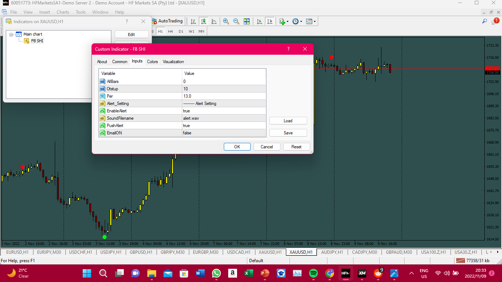Toggle the auto scroll chart icon
The height and width of the screenshot is (282, 502).
pos(259,21)
